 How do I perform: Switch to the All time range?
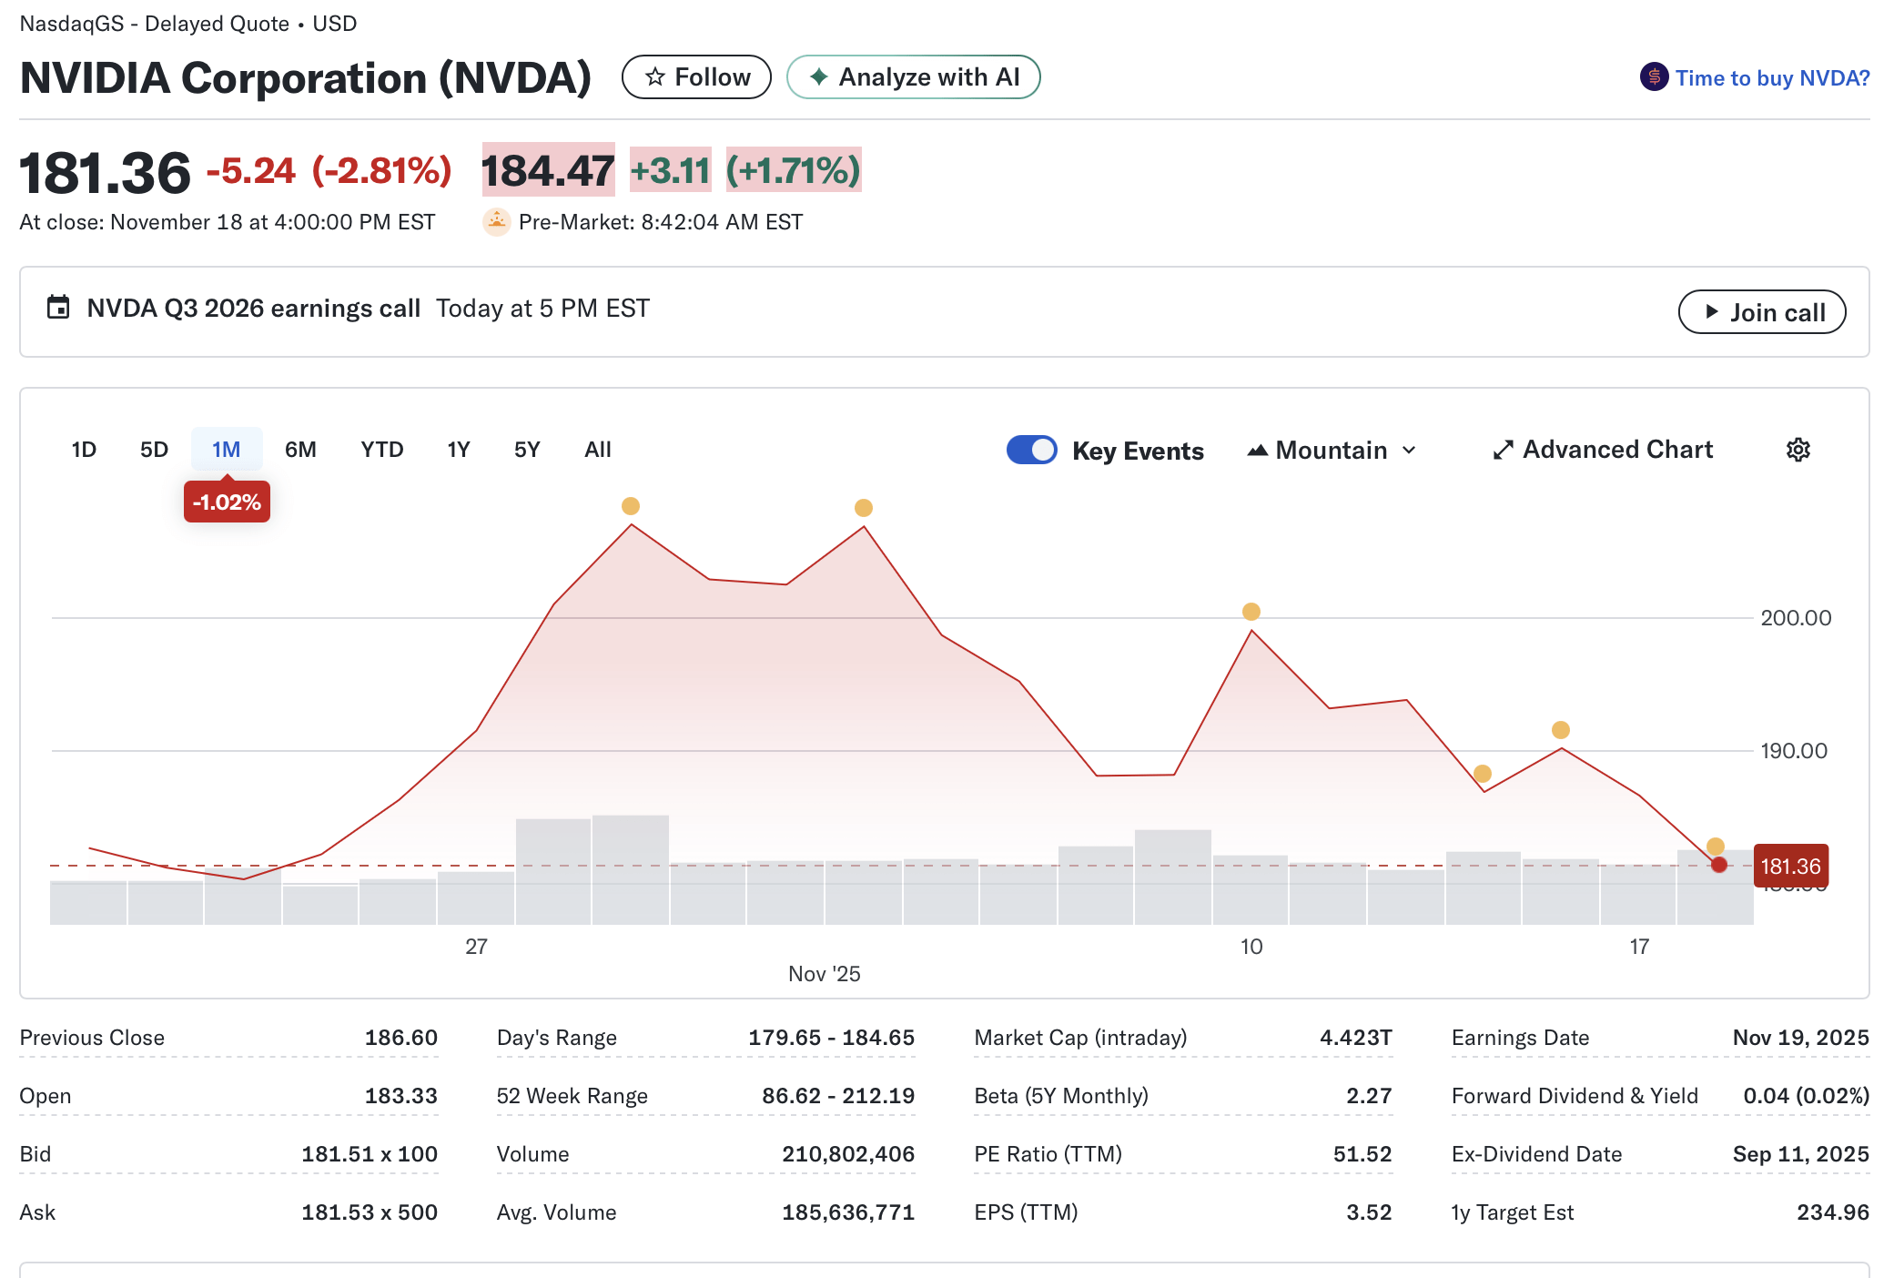[x=597, y=449]
